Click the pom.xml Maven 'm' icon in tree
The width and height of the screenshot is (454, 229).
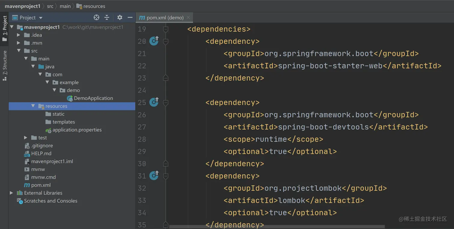click(x=27, y=185)
